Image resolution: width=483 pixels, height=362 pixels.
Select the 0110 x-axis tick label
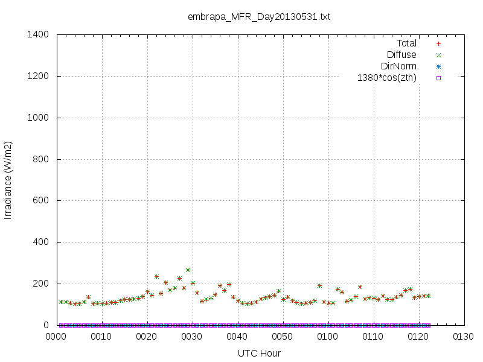click(x=373, y=337)
